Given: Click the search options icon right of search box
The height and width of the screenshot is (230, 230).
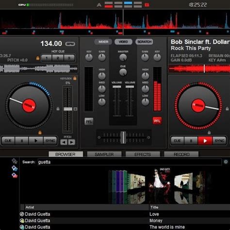Looking at the screenshot, I should pyautogui.click(x=226, y=162).
